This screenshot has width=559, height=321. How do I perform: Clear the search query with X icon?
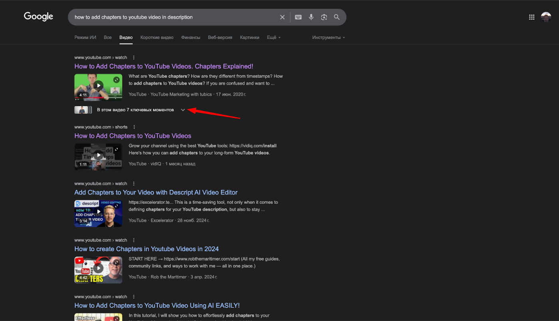[282, 17]
